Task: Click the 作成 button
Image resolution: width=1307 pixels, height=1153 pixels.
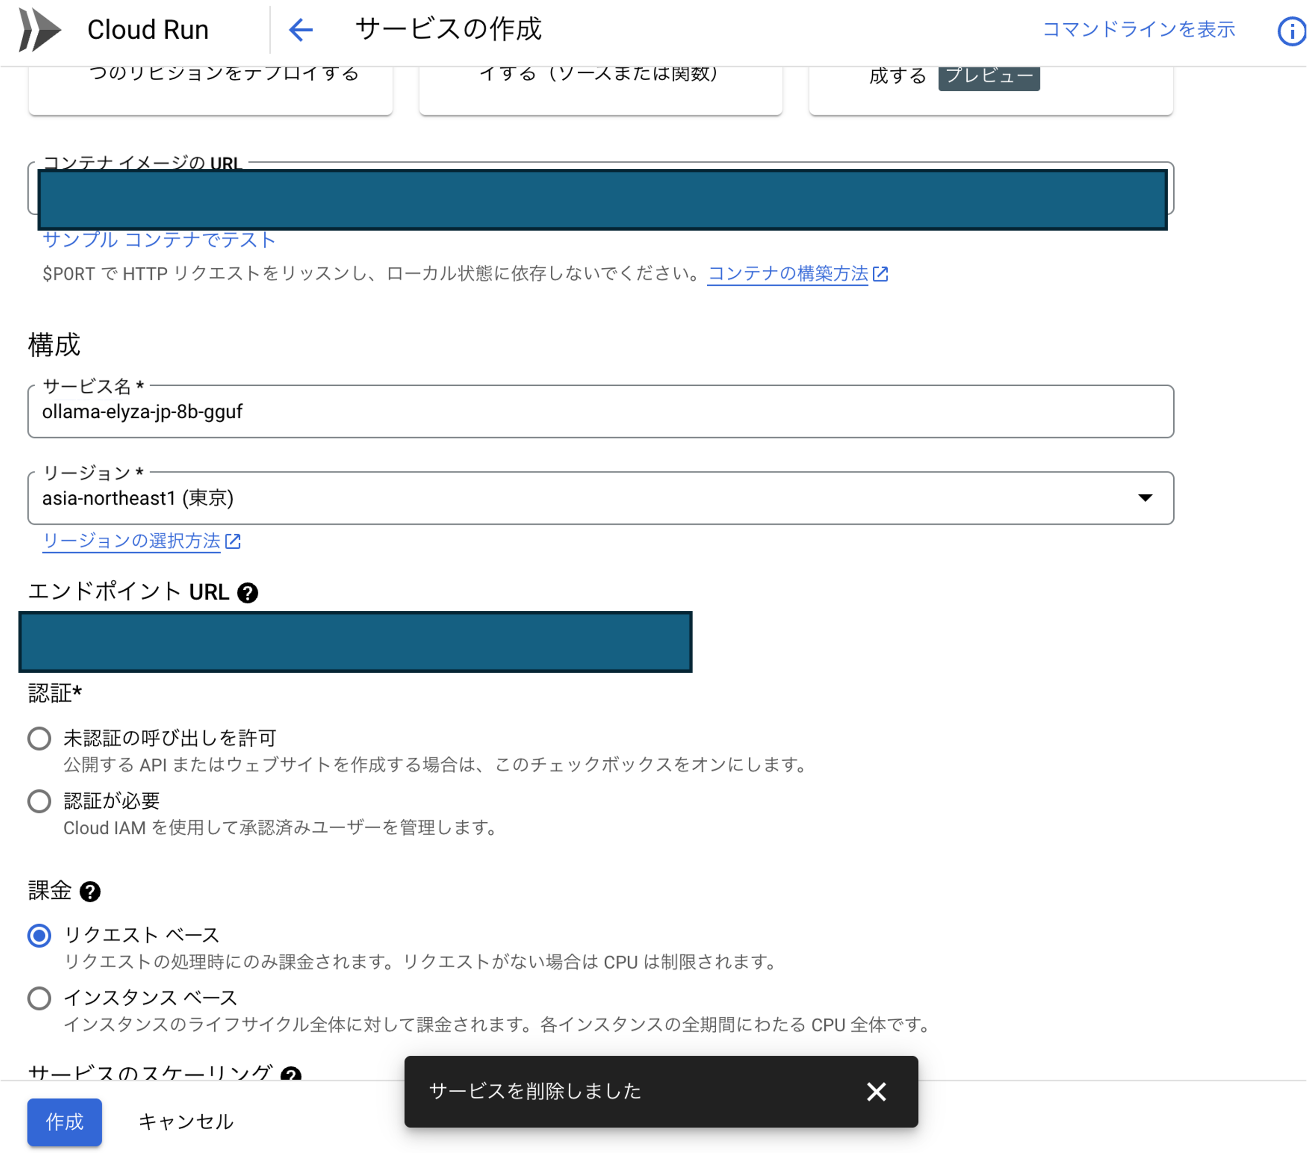Action: (x=64, y=1122)
